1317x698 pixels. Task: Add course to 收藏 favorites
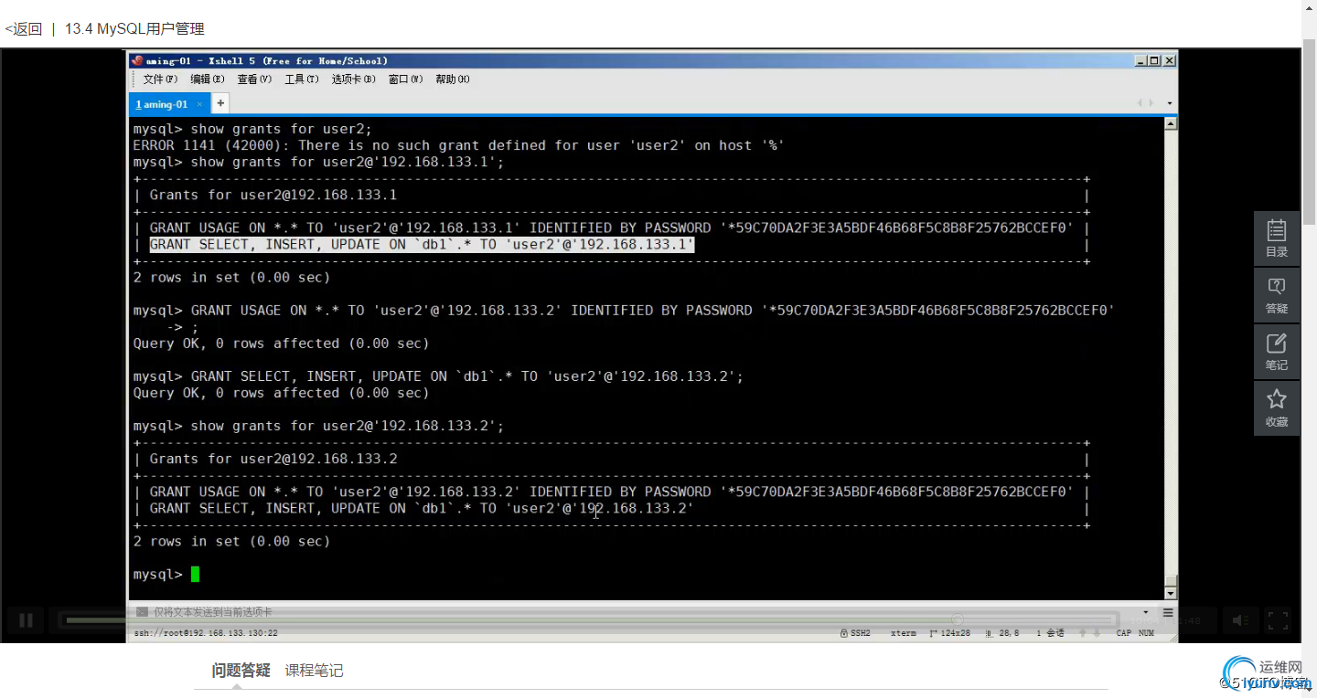1277,408
